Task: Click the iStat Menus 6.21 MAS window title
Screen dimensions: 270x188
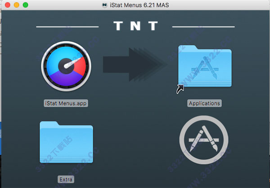Action: point(139,5)
